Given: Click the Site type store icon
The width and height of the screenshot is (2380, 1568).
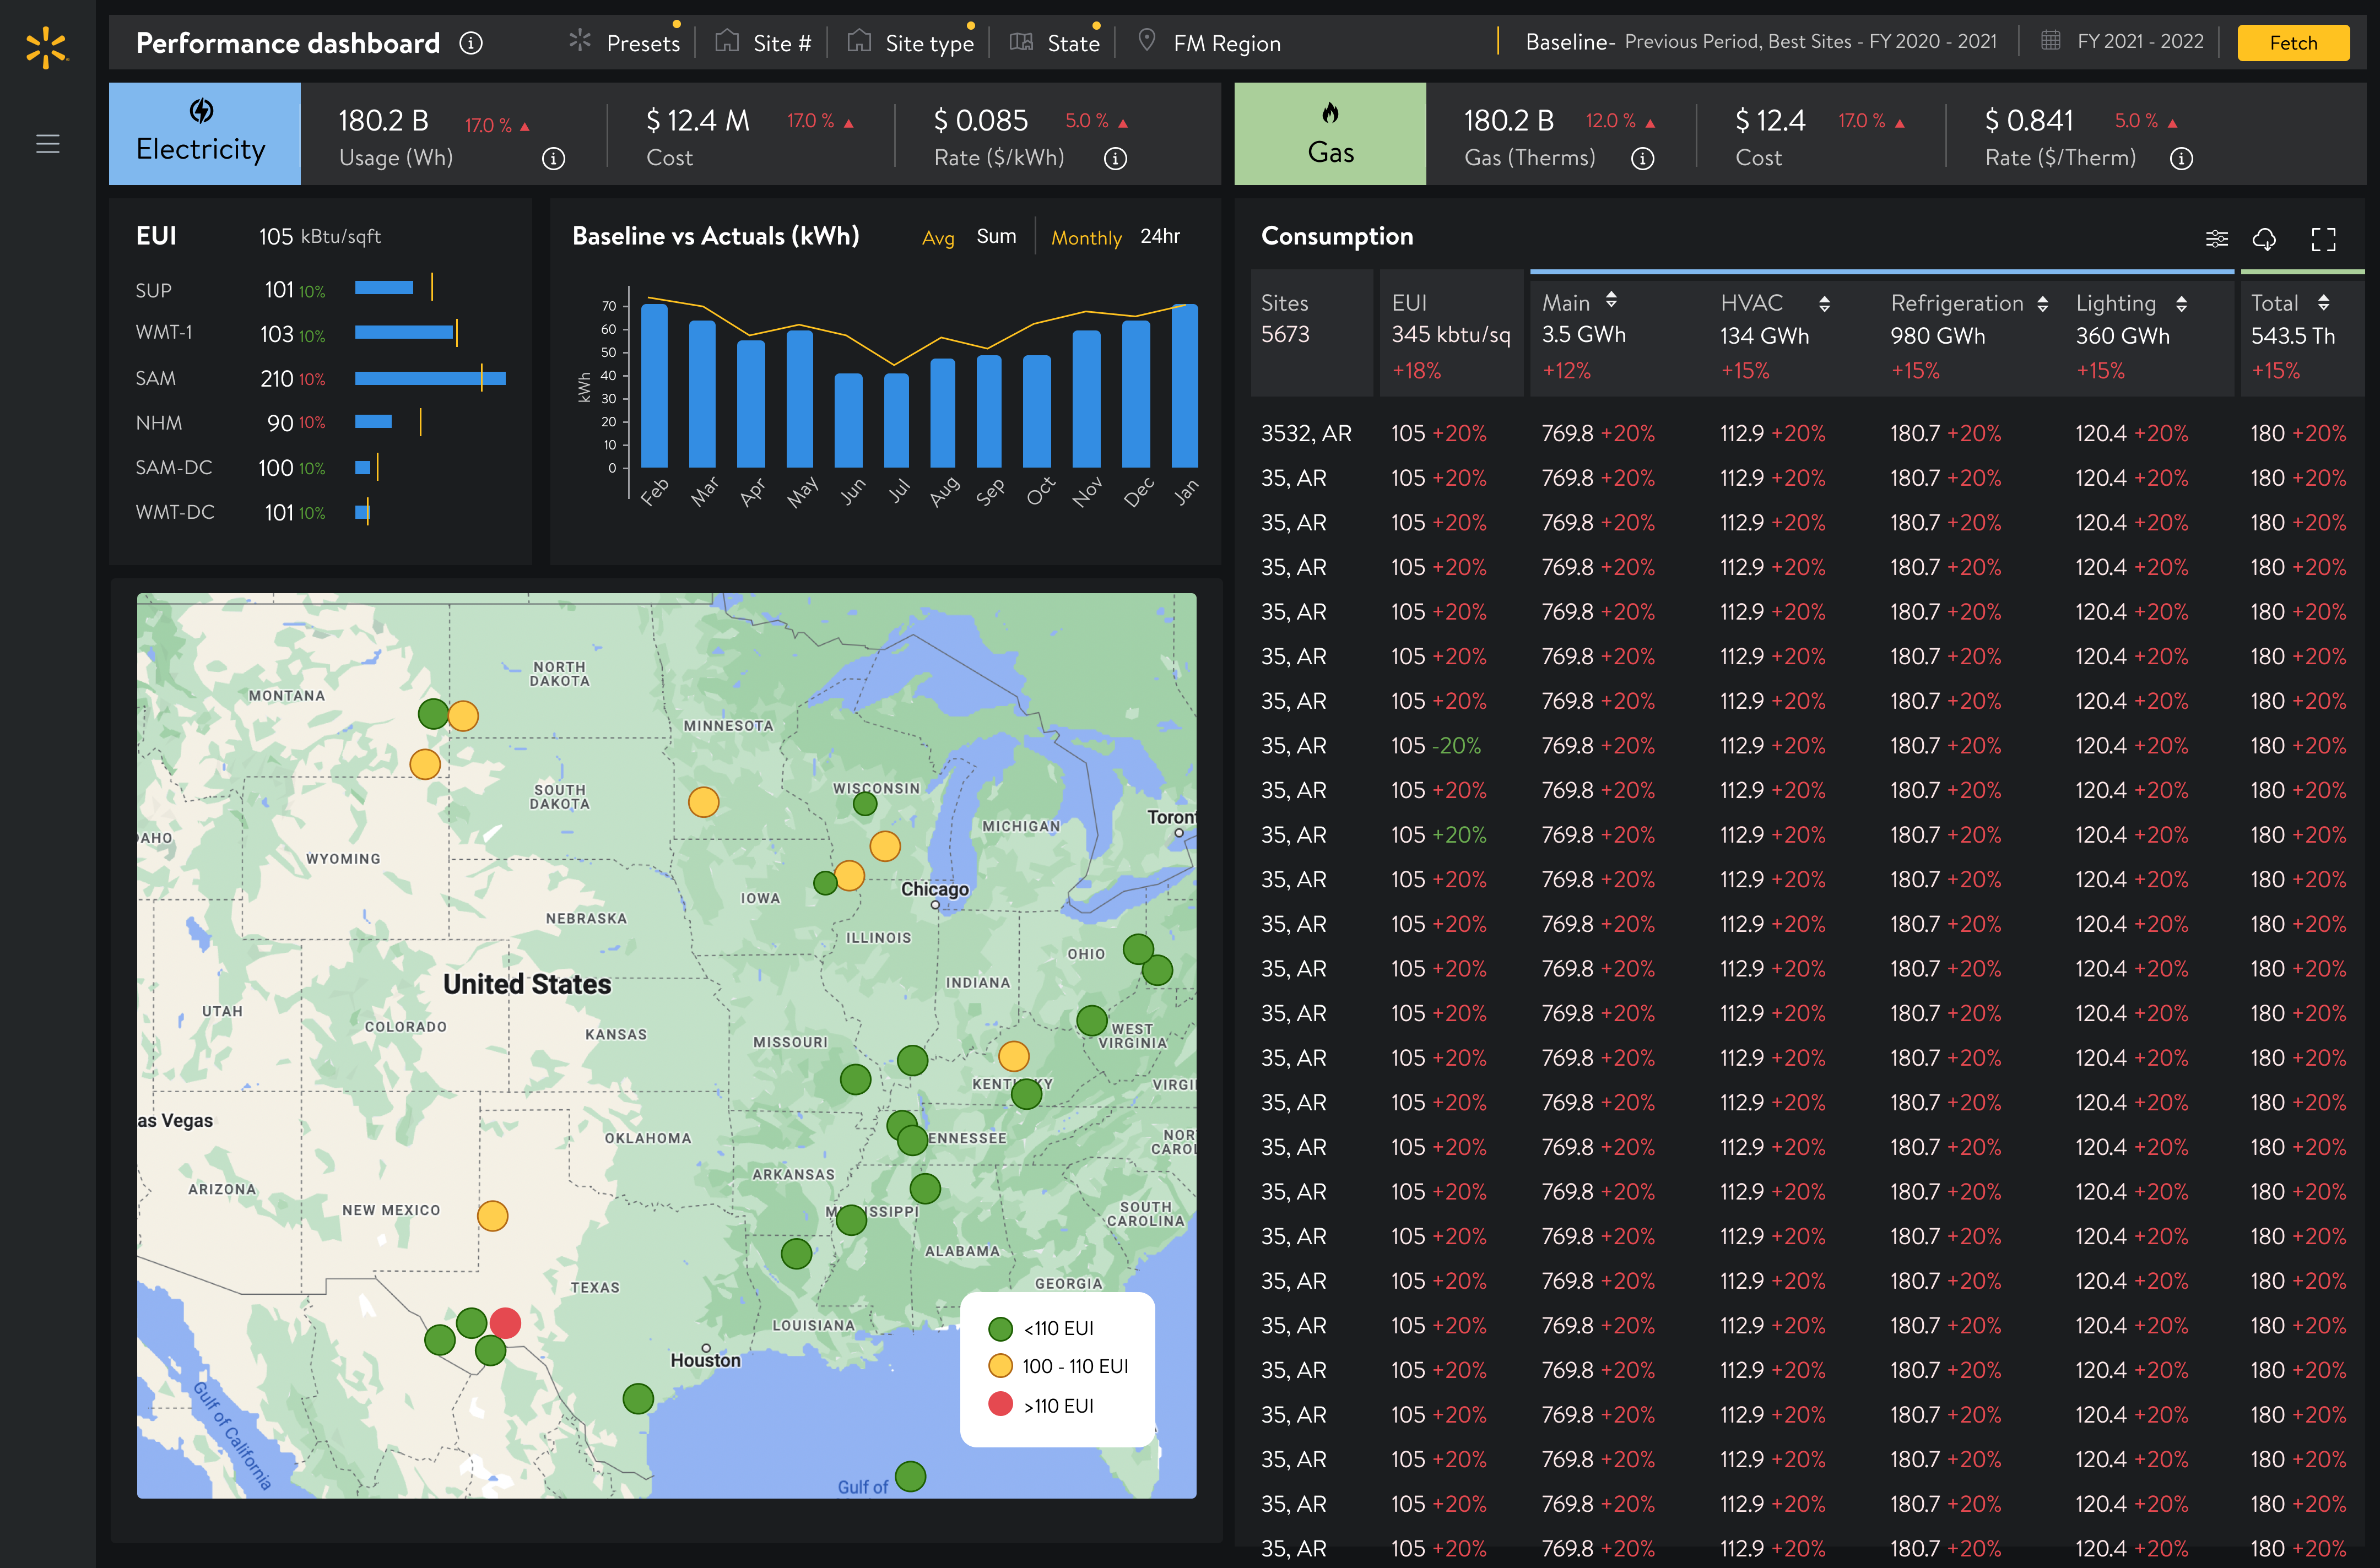Looking at the screenshot, I should [859, 41].
